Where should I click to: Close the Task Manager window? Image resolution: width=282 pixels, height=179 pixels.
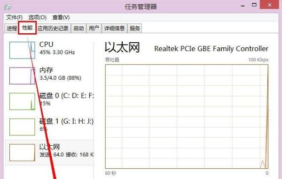pyautogui.click(x=269, y=5)
